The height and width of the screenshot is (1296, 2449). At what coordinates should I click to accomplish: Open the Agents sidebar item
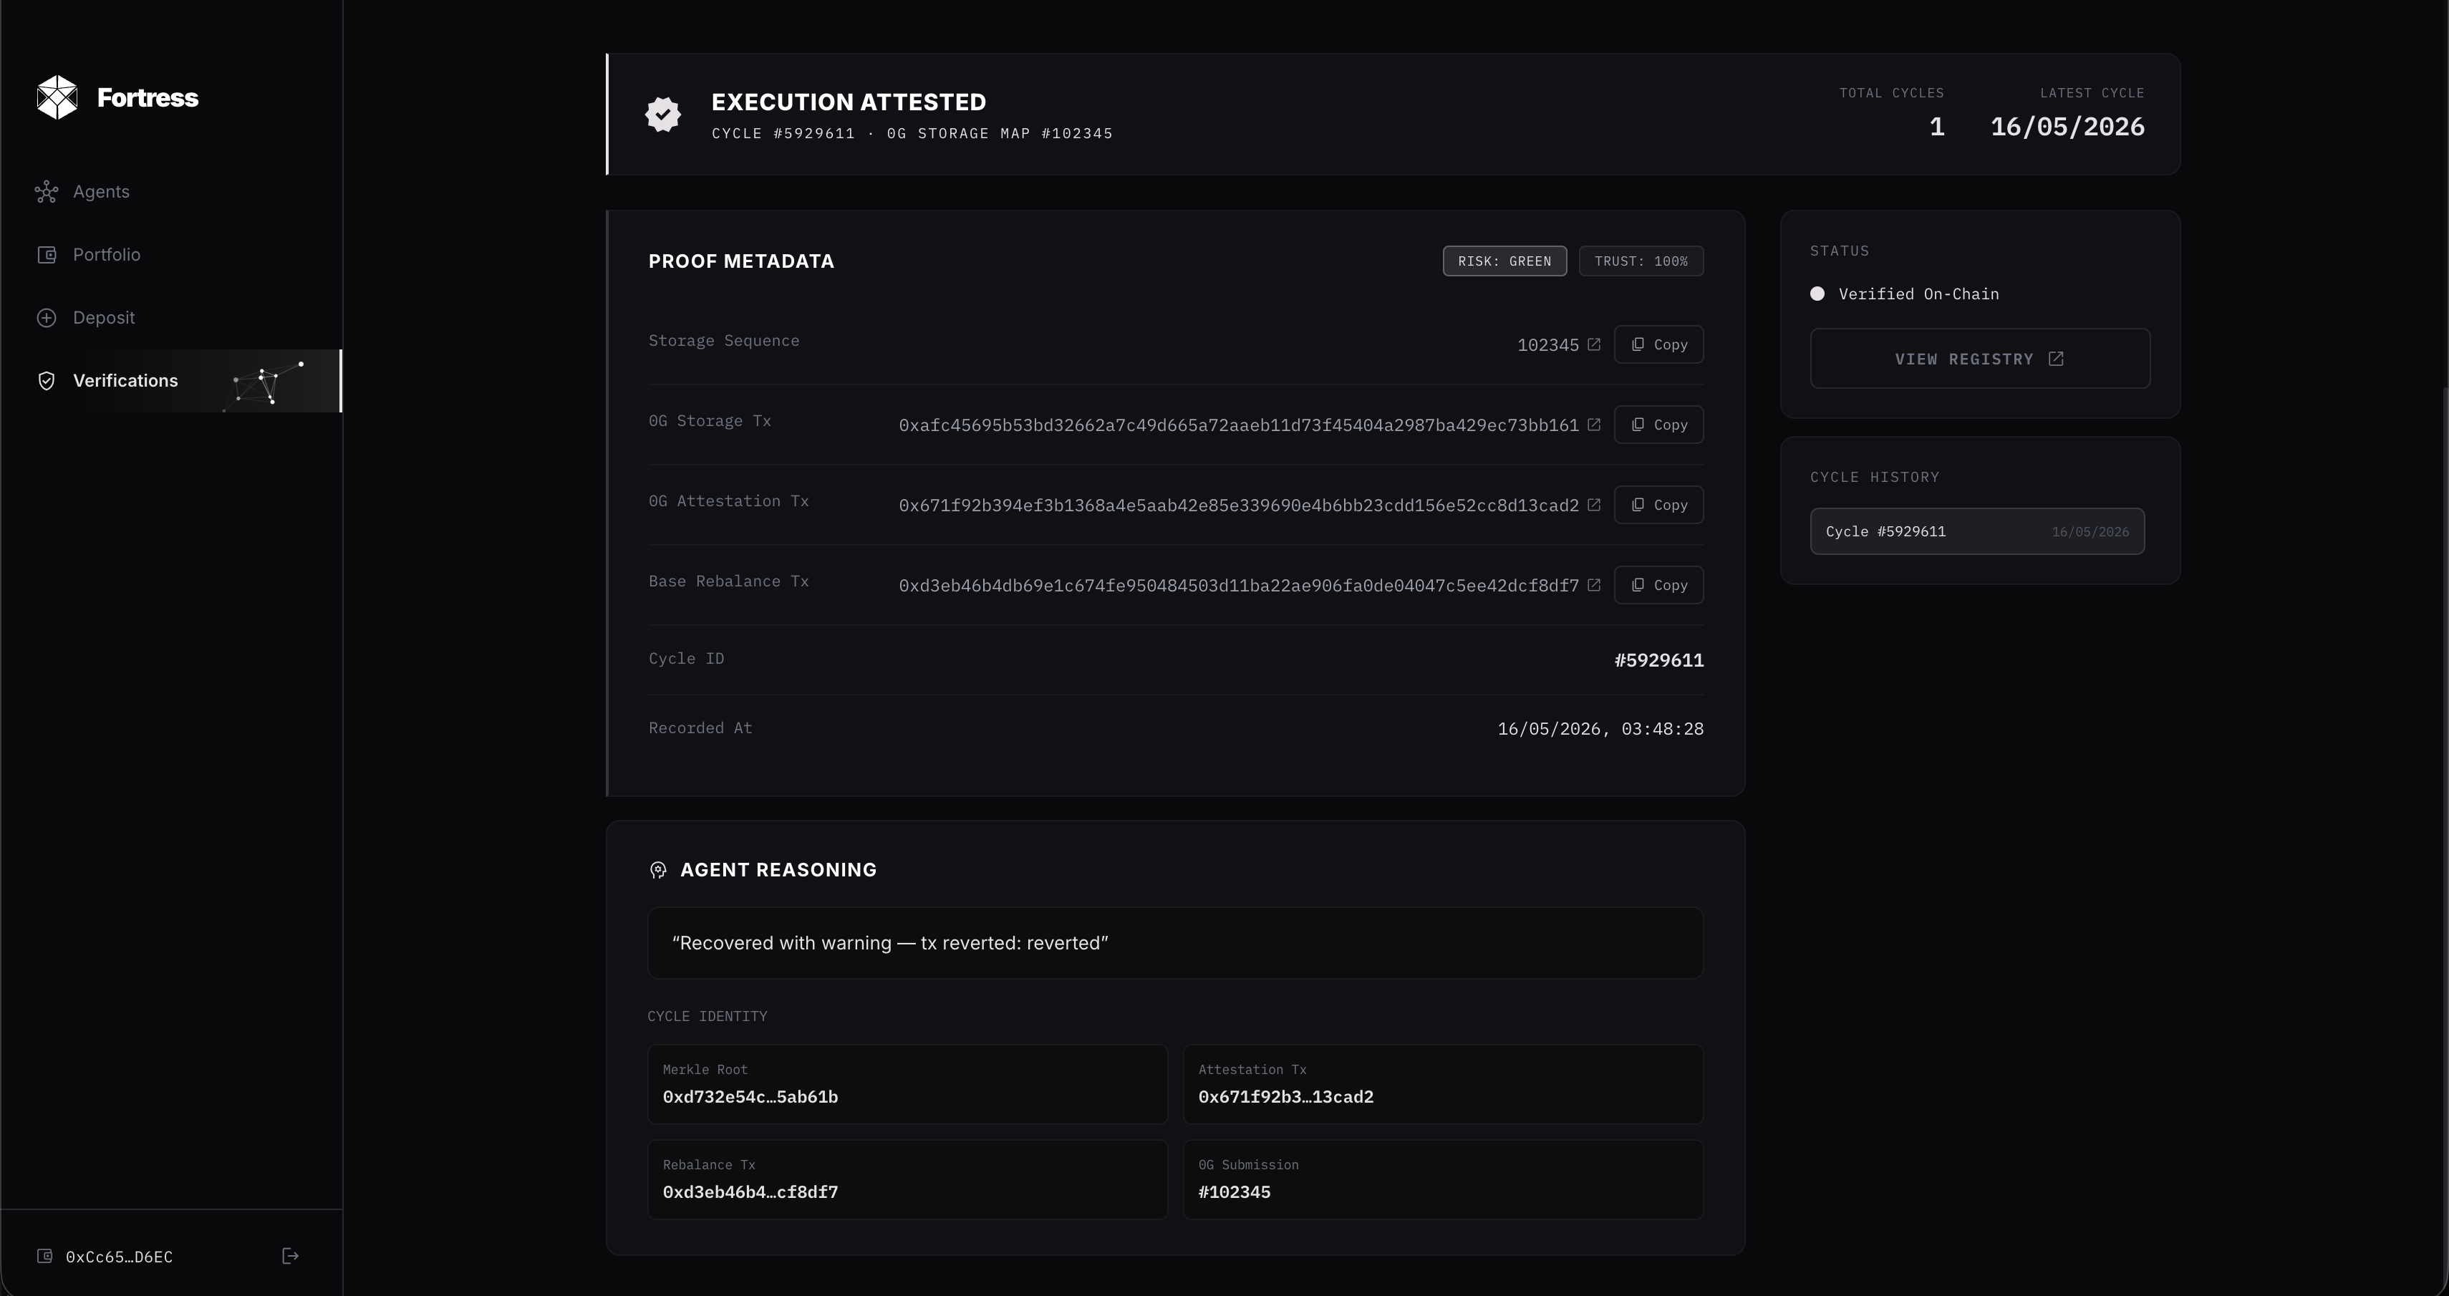point(171,192)
